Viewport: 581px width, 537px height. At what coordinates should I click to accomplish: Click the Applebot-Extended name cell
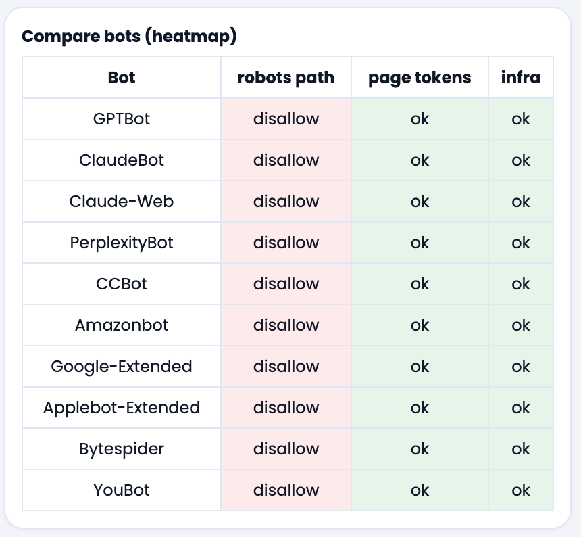pos(122,408)
